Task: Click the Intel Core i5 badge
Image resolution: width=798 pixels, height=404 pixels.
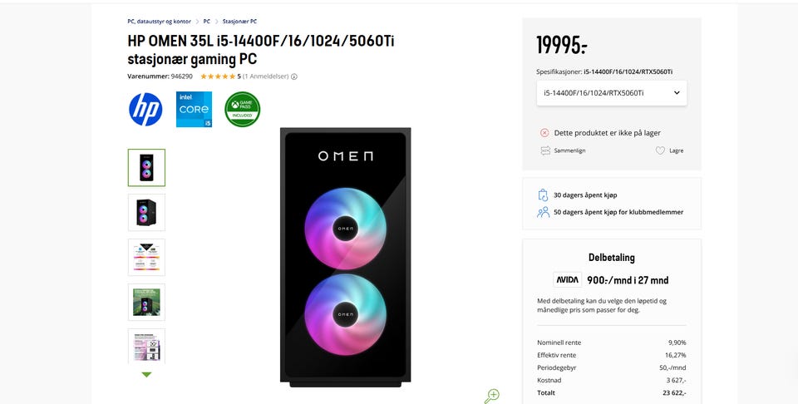Action: 194,110
